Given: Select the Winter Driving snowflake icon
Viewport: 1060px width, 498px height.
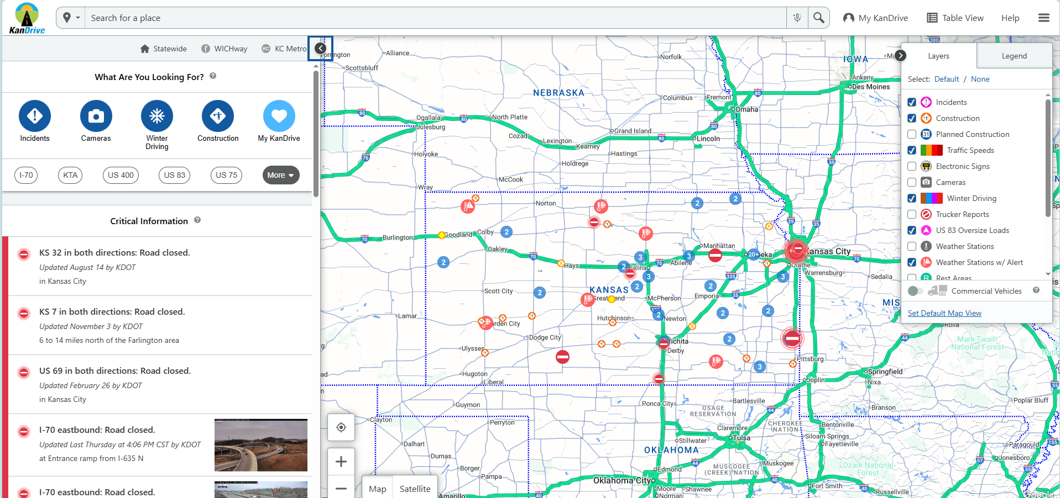Looking at the screenshot, I should [x=157, y=116].
